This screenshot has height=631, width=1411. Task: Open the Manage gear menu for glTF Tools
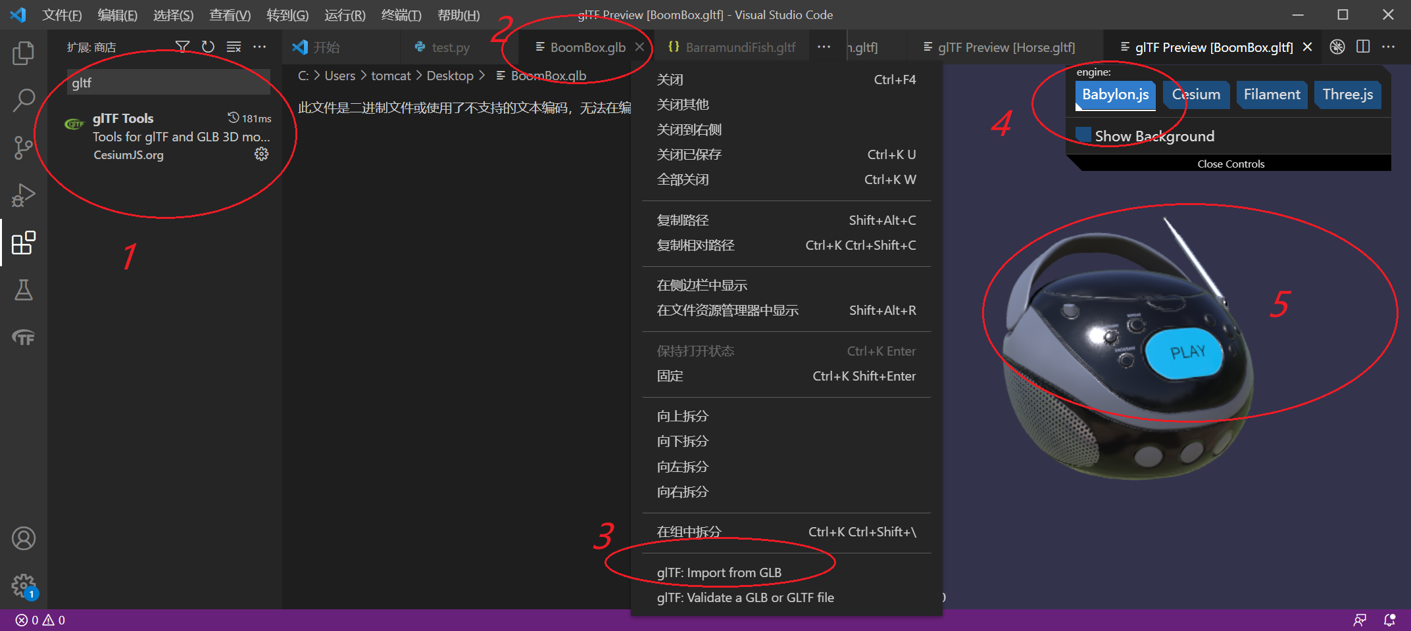coord(261,154)
